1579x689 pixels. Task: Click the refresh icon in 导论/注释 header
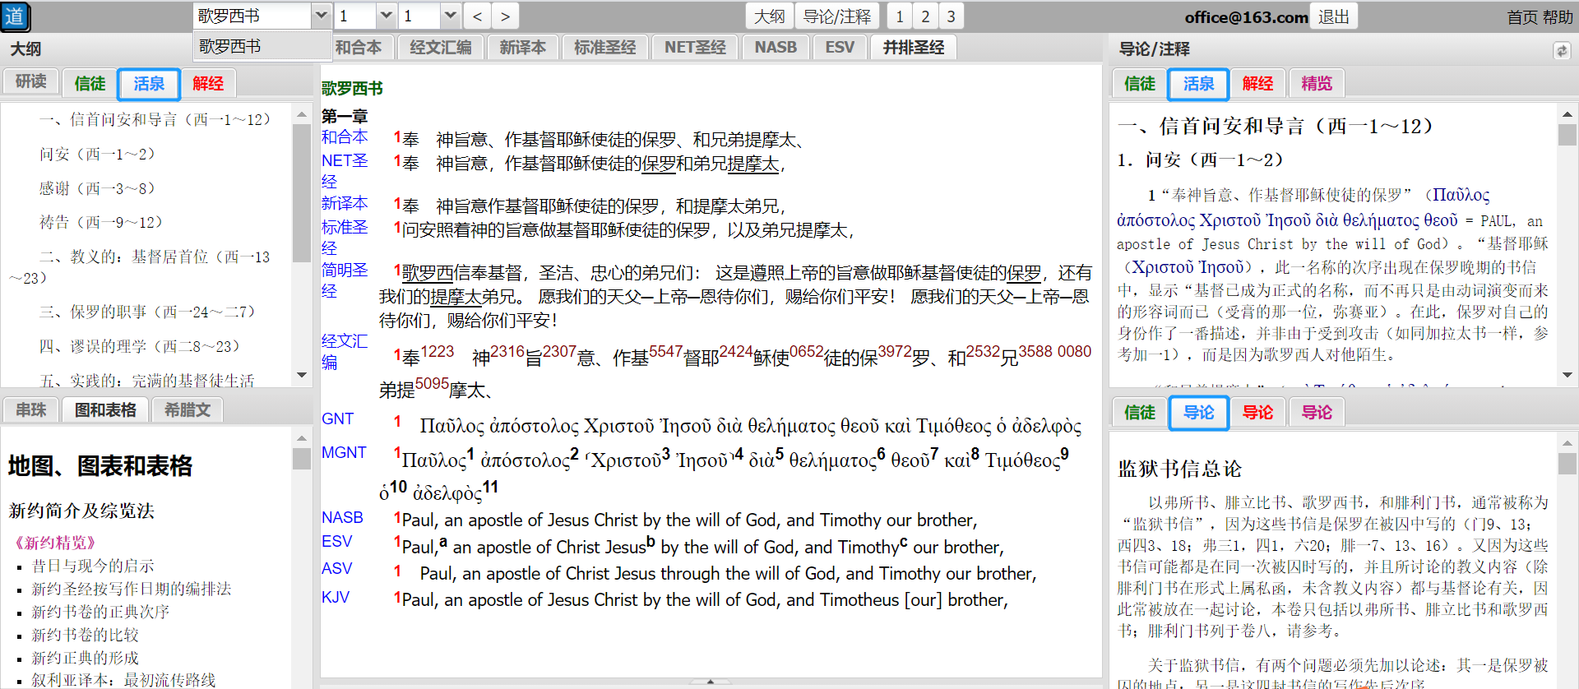pyautogui.click(x=1562, y=51)
